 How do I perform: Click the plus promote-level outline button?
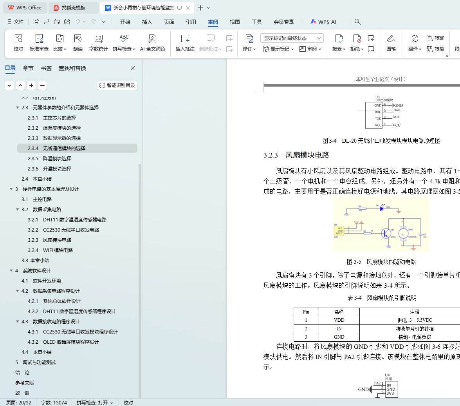coord(31,85)
